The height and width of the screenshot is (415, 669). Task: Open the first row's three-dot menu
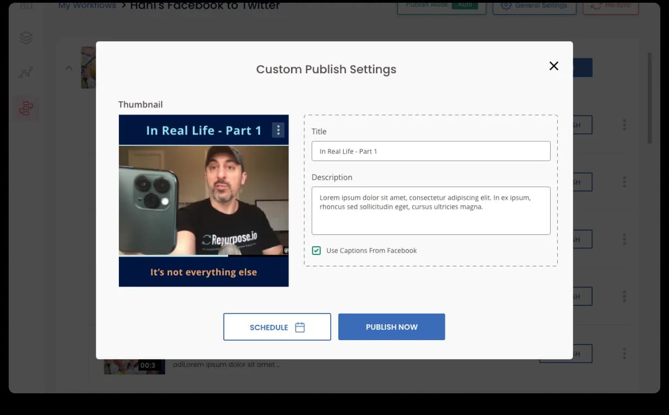624,125
